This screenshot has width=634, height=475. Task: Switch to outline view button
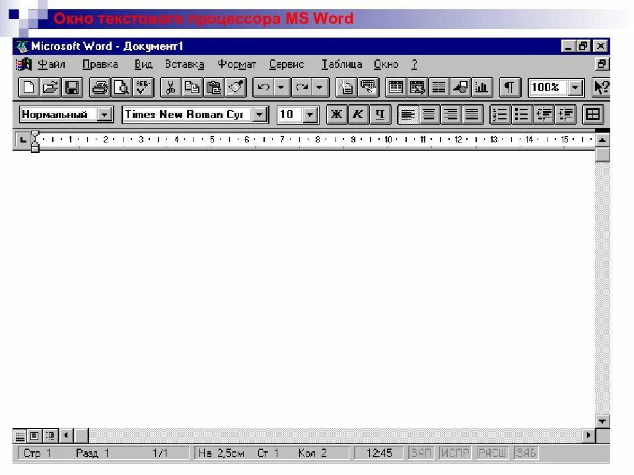(x=51, y=436)
